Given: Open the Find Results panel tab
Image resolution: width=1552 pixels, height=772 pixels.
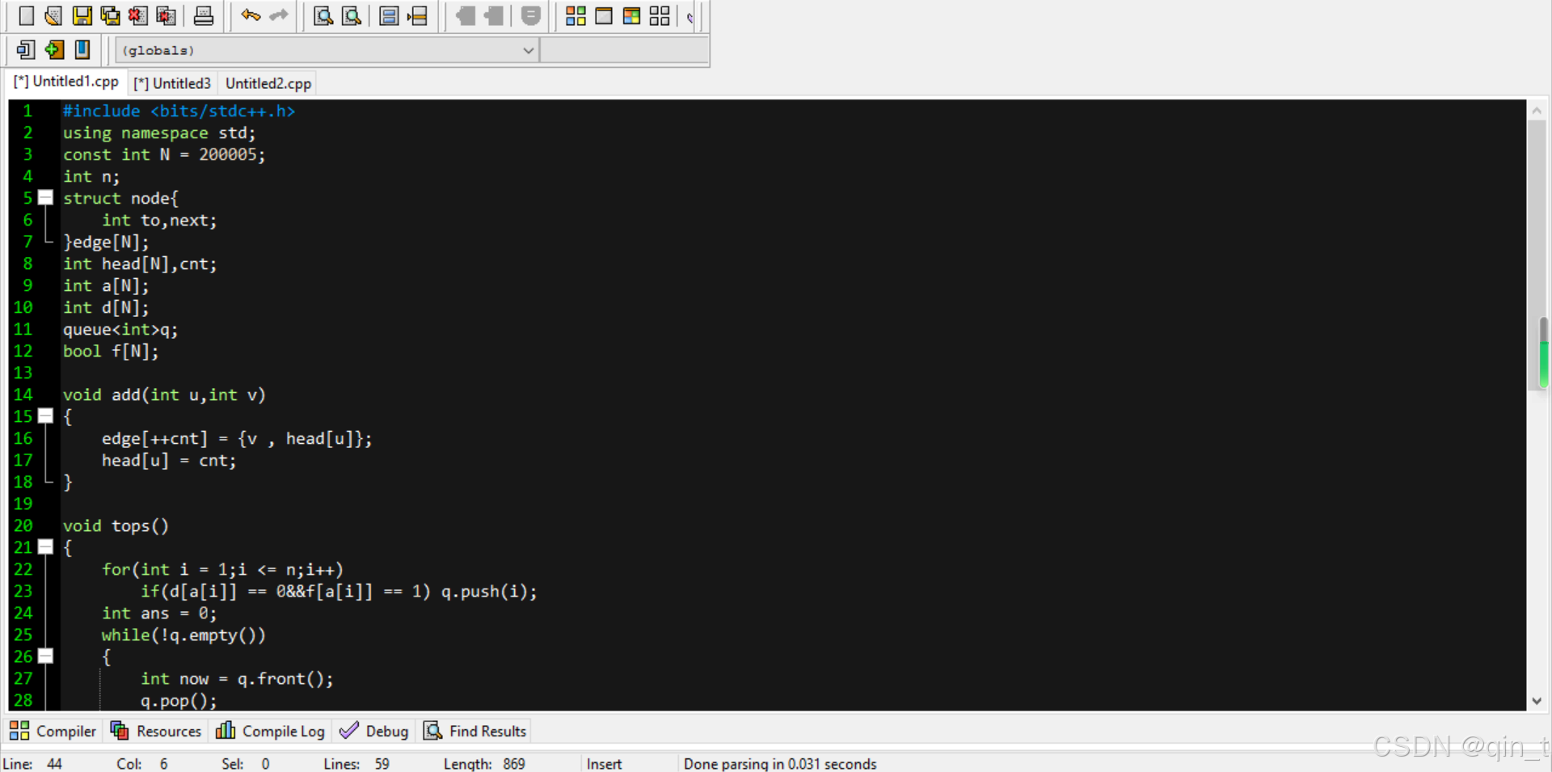Looking at the screenshot, I should [x=475, y=731].
